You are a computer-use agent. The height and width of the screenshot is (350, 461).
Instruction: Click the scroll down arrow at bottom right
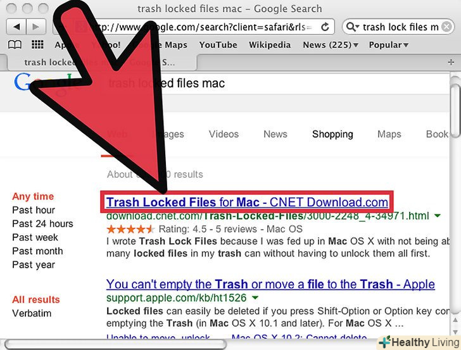tap(455, 332)
